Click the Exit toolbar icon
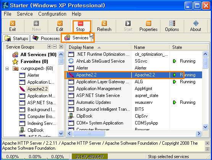 tap(13, 26)
